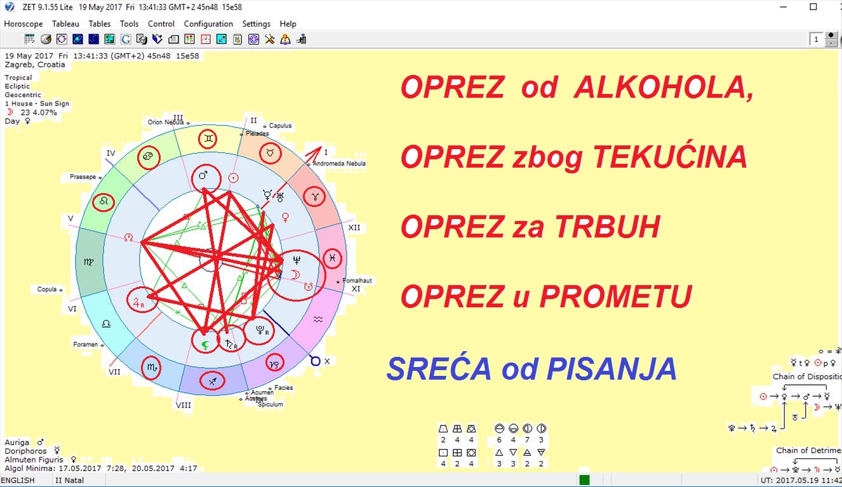Click the stepper arrows beside the number 1
The height and width of the screenshot is (487, 842).
point(831,39)
